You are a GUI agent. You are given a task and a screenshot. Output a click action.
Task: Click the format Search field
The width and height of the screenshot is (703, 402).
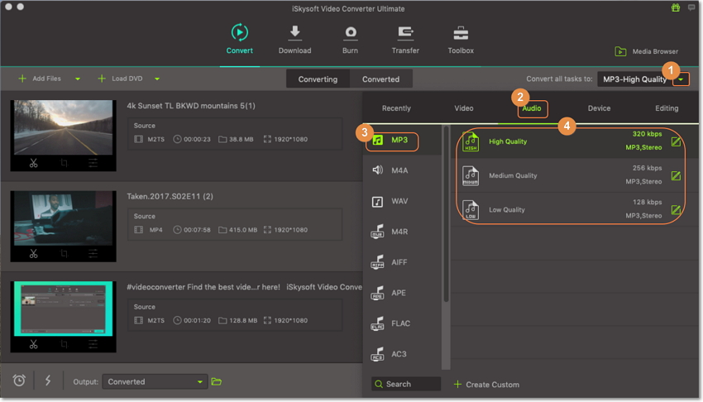coord(405,384)
